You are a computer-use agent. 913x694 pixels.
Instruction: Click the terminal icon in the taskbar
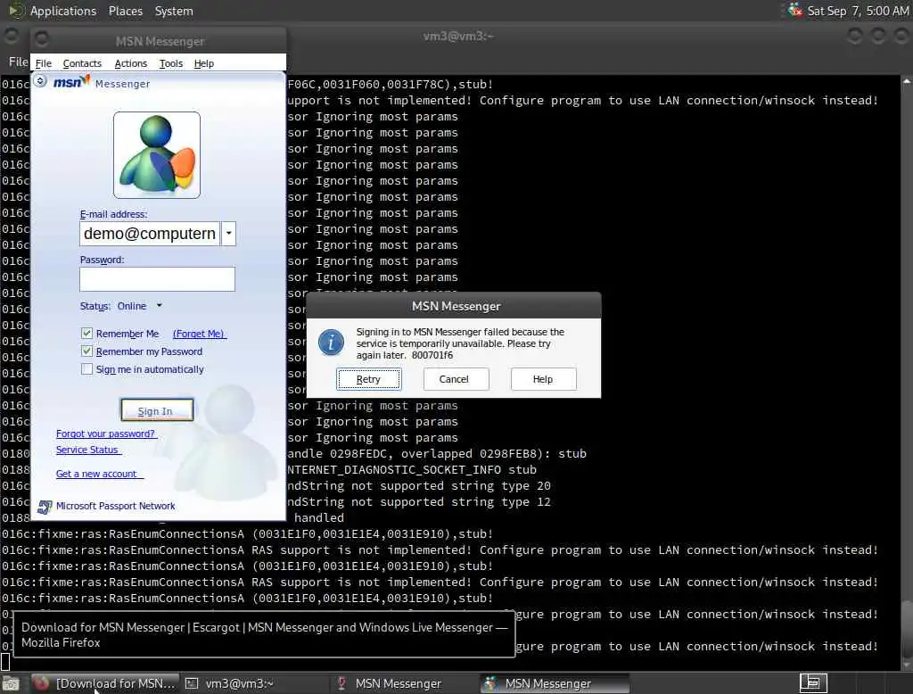pos(192,683)
